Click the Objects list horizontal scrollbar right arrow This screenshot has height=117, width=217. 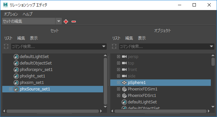coord(209,111)
